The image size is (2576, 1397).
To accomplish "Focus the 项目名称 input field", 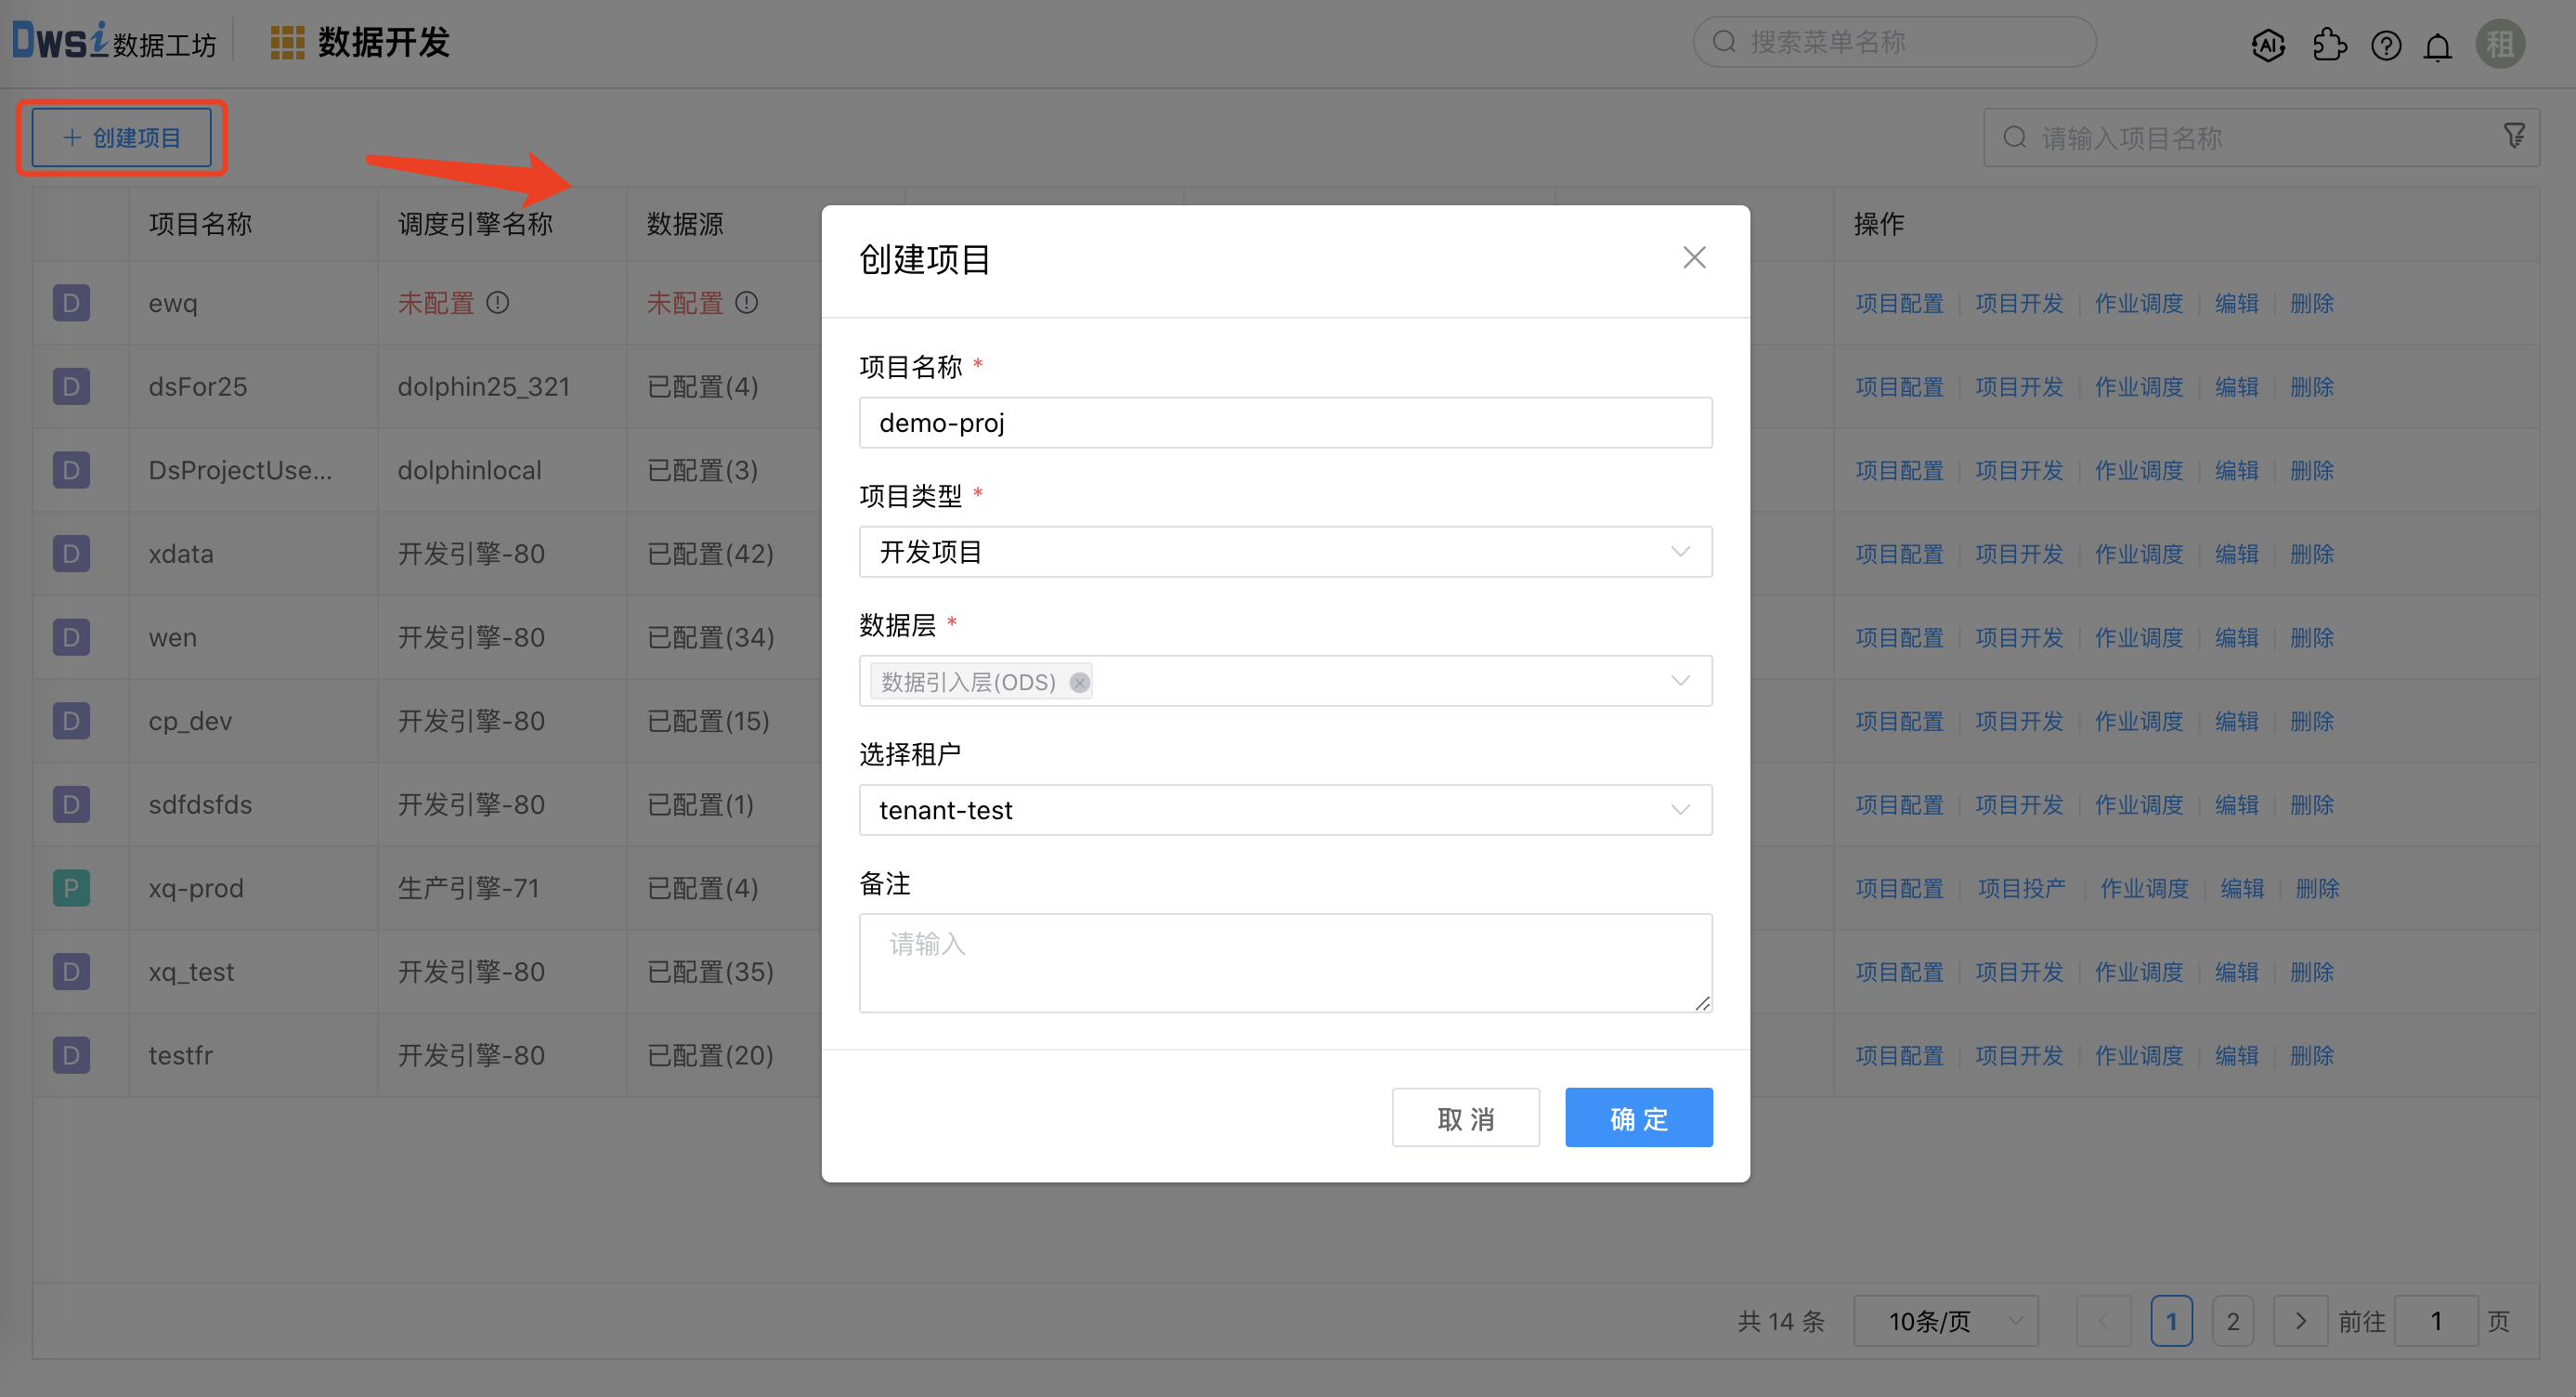I will pyautogui.click(x=1285, y=423).
